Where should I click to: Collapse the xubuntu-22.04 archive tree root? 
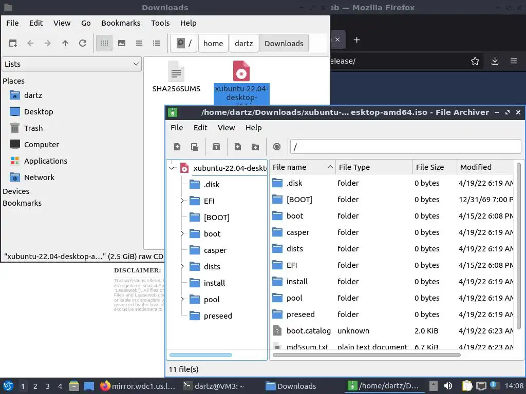[172, 168]
